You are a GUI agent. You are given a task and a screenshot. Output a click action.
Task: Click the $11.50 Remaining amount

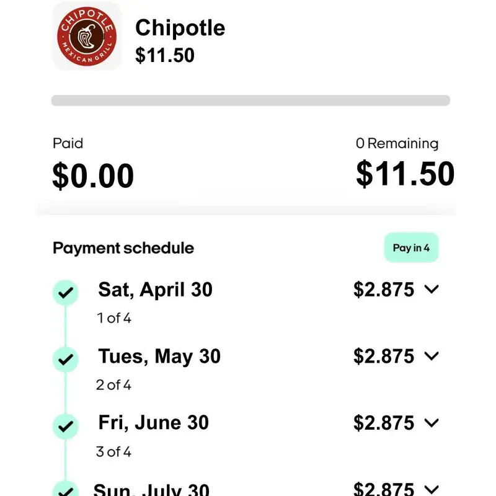point(405,174)
